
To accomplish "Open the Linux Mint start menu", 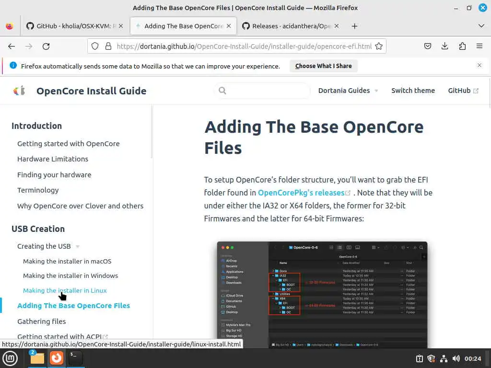I will pos(10,358).
